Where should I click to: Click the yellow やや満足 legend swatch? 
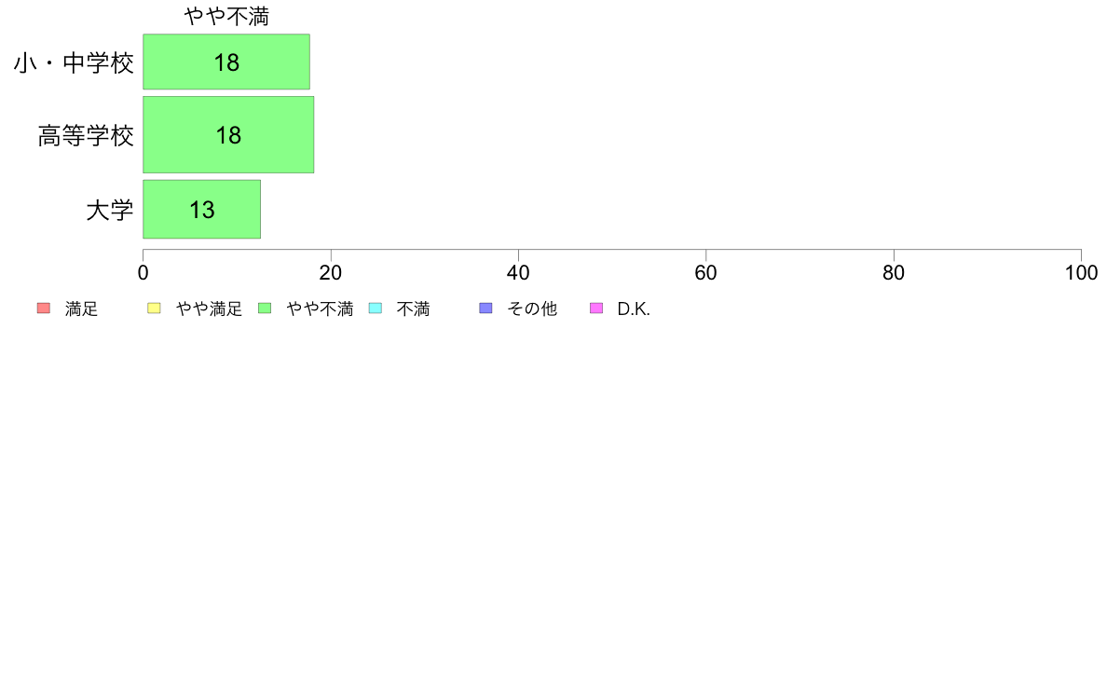click(154, 308)
